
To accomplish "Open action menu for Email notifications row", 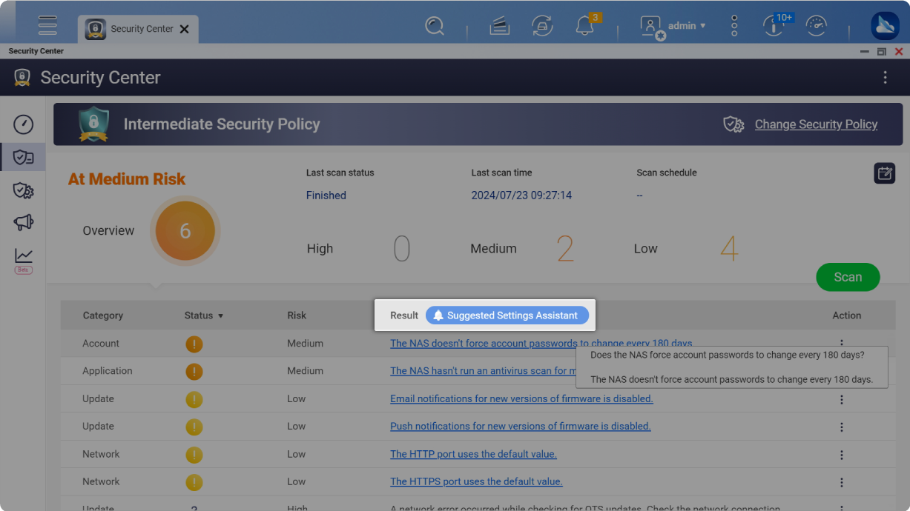I will (842, 400).
